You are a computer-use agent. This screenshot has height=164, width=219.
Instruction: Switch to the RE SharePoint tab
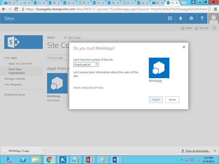coord(54,3)
